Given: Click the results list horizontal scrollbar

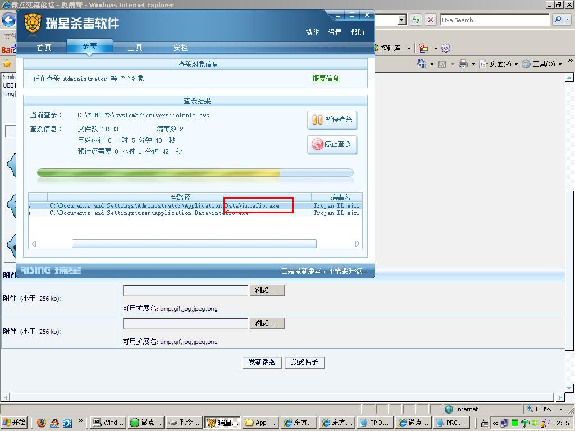Looking at the screenshot, I should (194, 244).
